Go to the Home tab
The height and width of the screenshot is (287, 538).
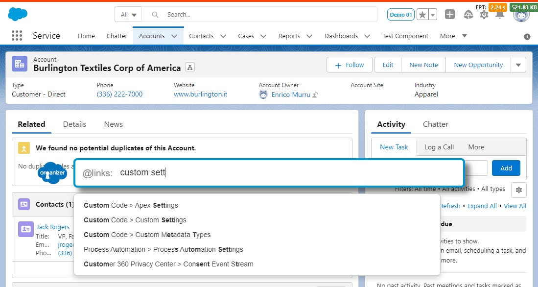(x=86, y=36)
